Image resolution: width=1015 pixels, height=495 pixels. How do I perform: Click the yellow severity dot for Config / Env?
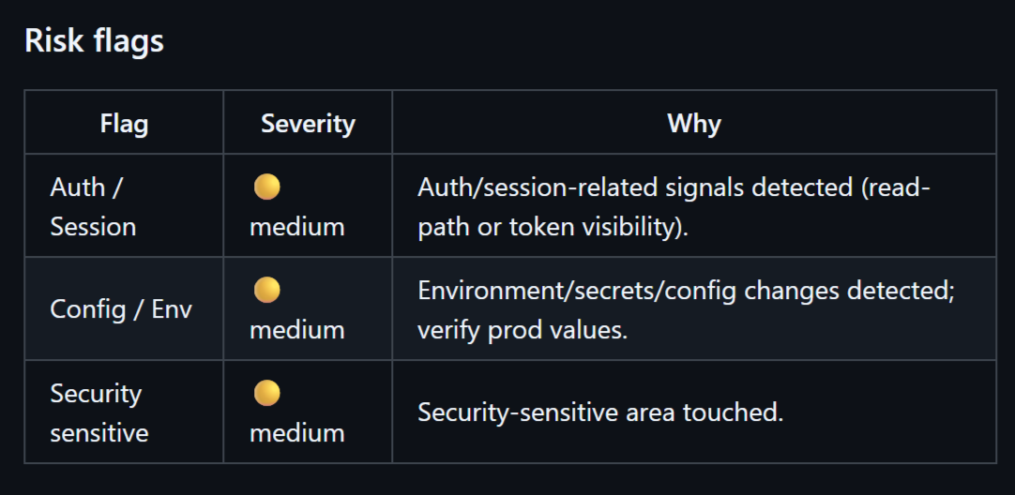tap(266, 291)
